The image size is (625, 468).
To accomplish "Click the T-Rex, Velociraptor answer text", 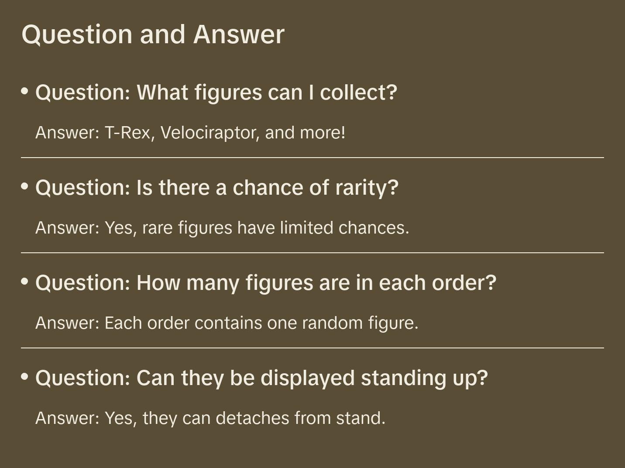I will pos(190,133).
